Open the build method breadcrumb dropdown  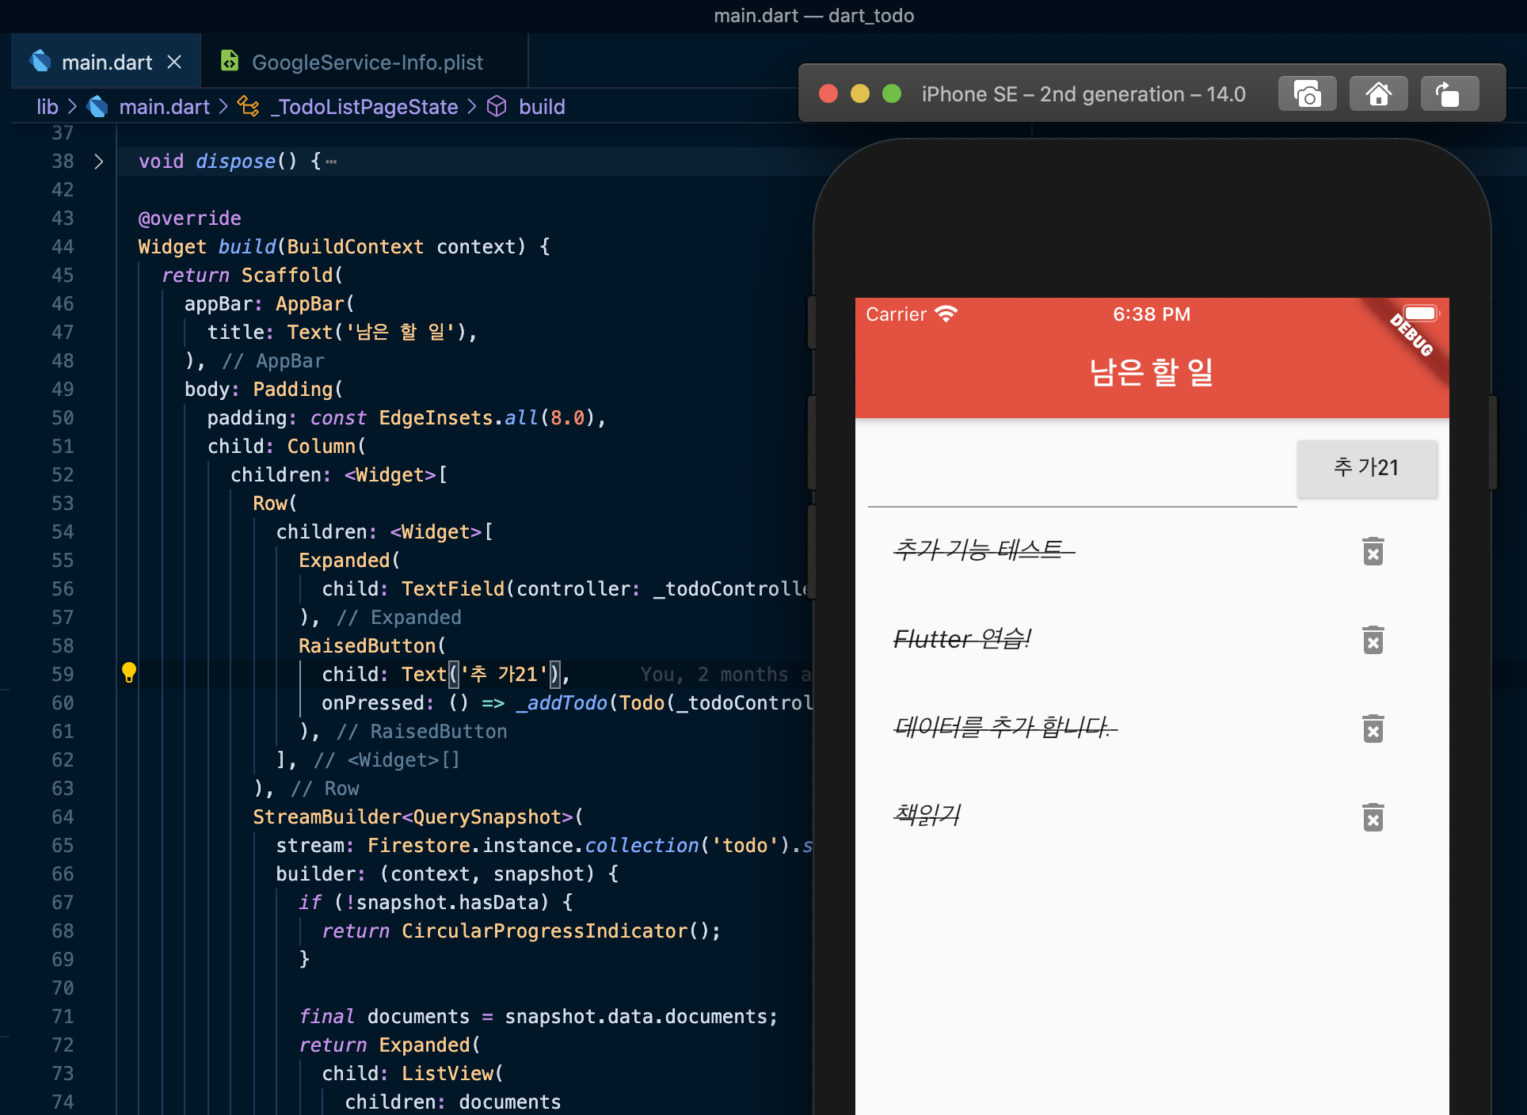541,107
